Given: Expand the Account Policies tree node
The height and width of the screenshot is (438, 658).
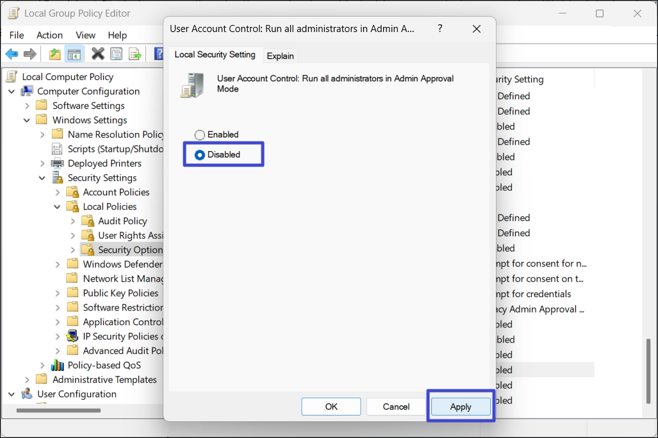Looking at the screenshot, I should [58, 192].
